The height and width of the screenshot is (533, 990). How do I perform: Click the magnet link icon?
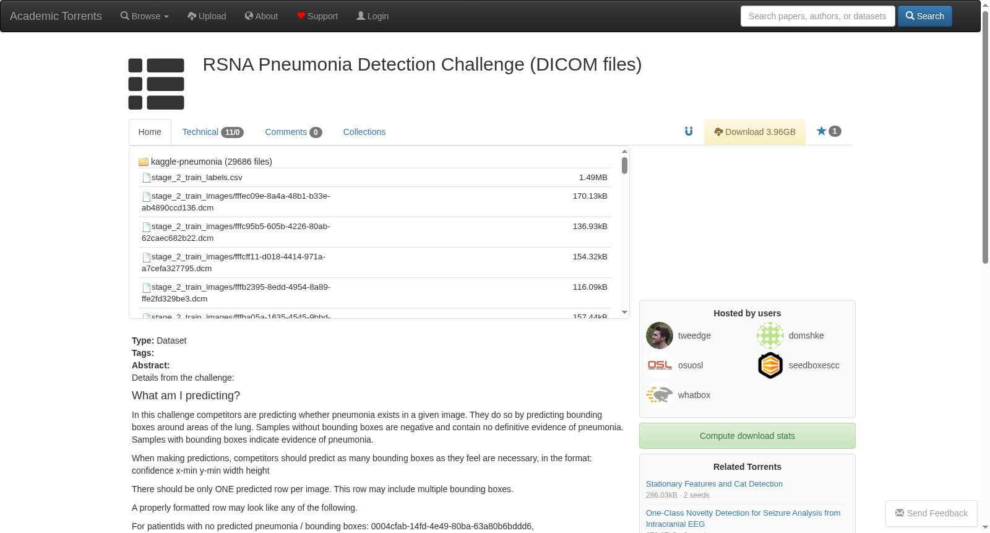(x=689, y=131)
